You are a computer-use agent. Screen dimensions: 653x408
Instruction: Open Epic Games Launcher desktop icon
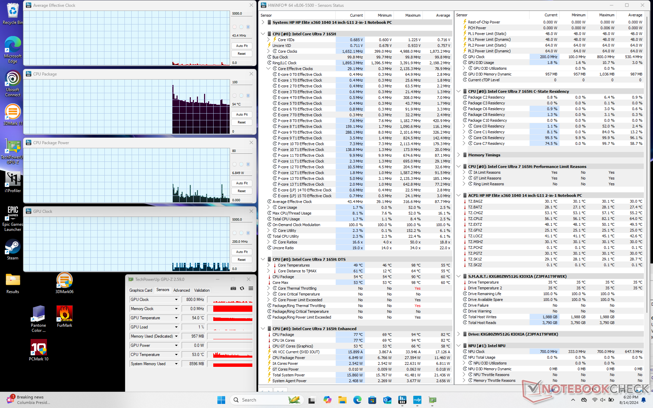[13, 219]
